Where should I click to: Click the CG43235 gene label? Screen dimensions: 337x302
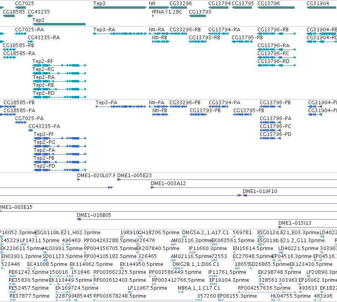39,11
